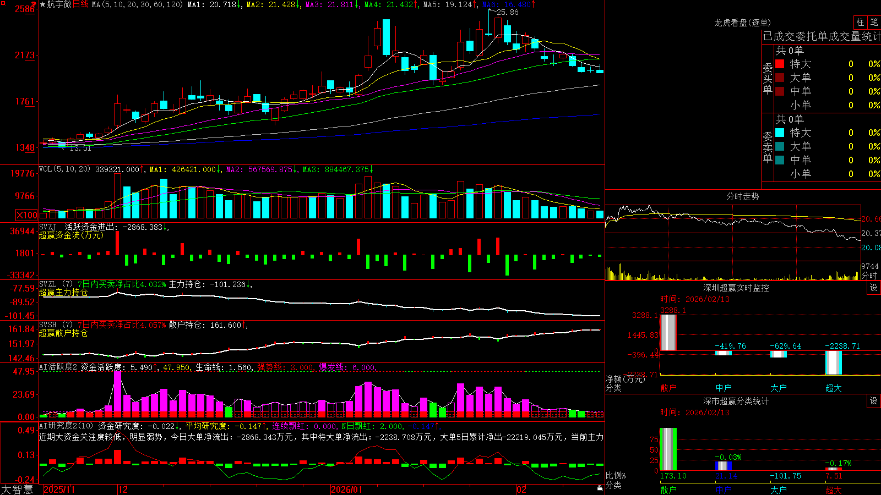Click the 13.51 low price annotation
The height and width of the screenshot is (495, 881).
80,148
